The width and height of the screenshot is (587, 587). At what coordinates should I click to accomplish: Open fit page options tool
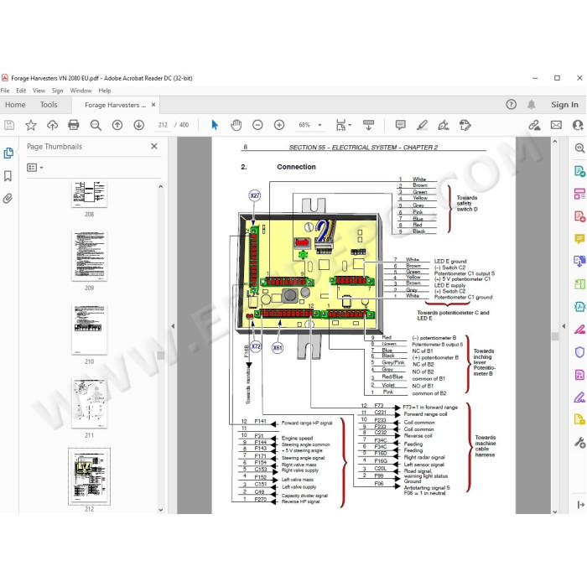click(343, 125)
